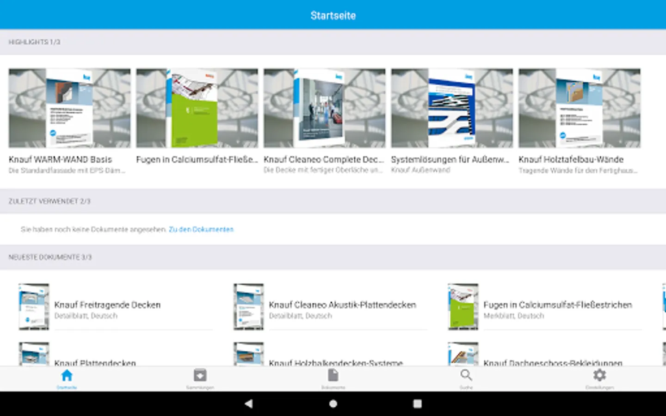This screenshot has width=666, height=416.
Task: Tap the Android home circle button
Action: [333, 404]
